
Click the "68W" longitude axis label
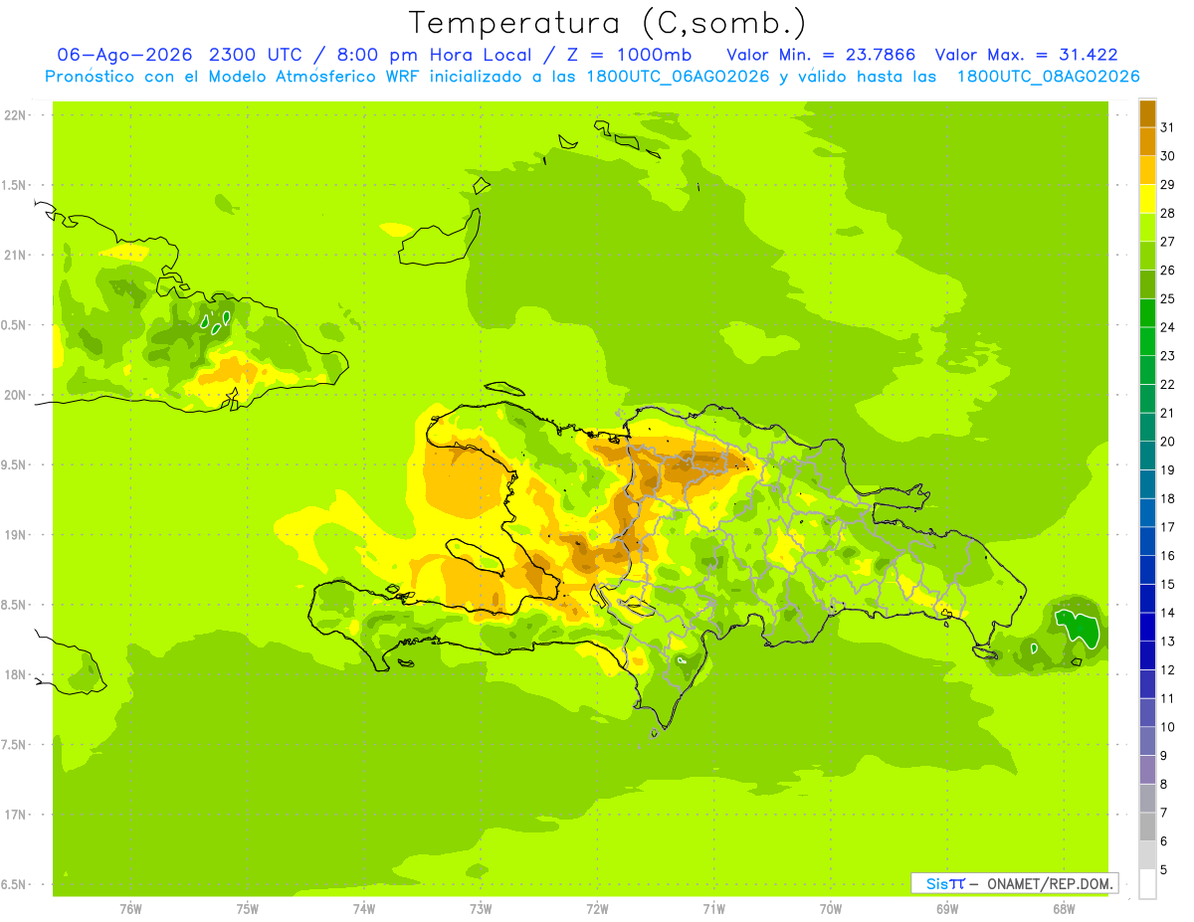(1064, 909)
